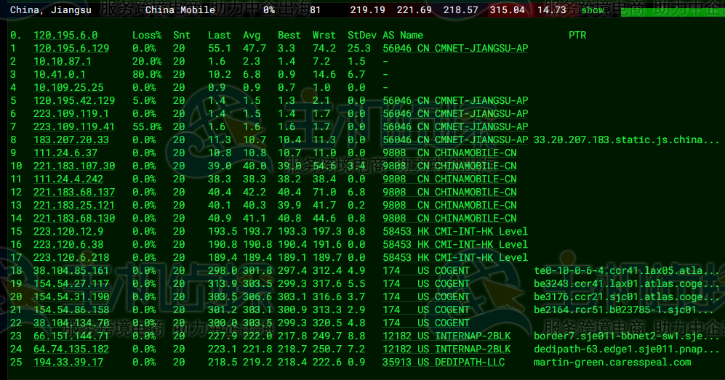Select "China, Jiangsu" location text
Screen dimensions: 725x380
point(51,9)
